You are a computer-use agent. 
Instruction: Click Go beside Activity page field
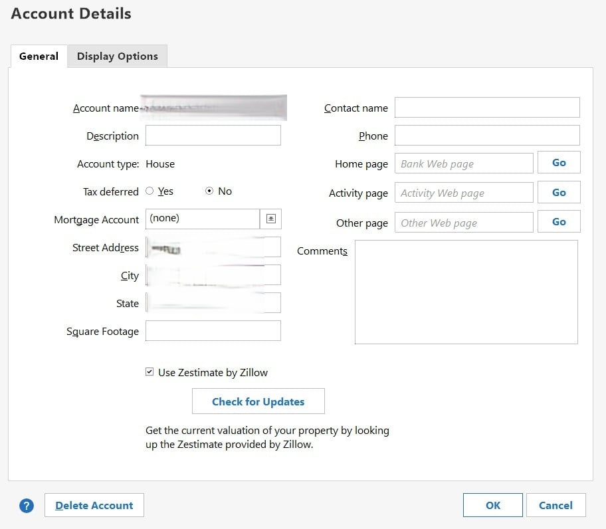point(559,193)
